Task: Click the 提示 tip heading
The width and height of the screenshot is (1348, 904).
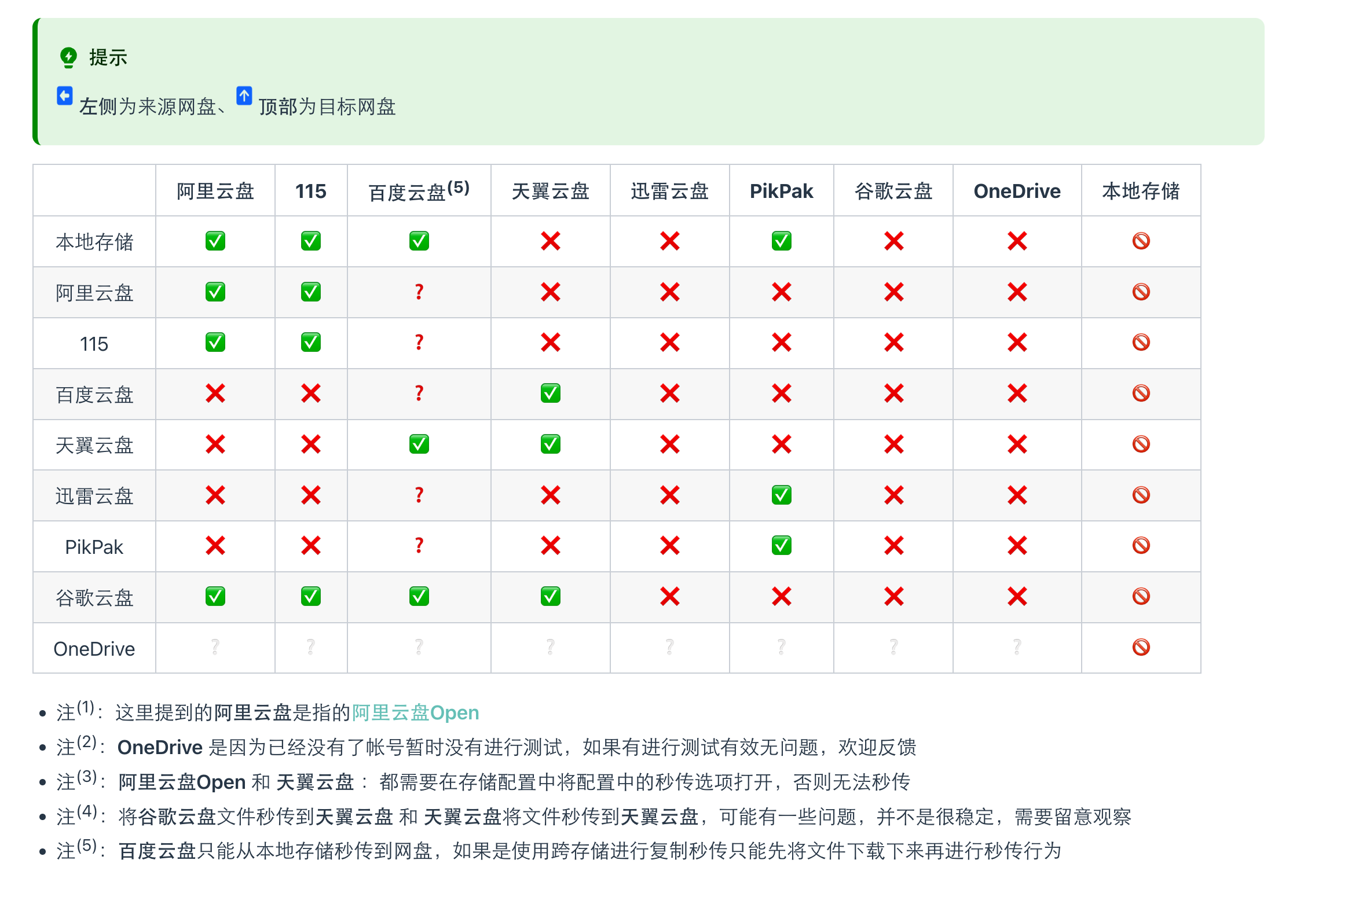Action: 108,57
